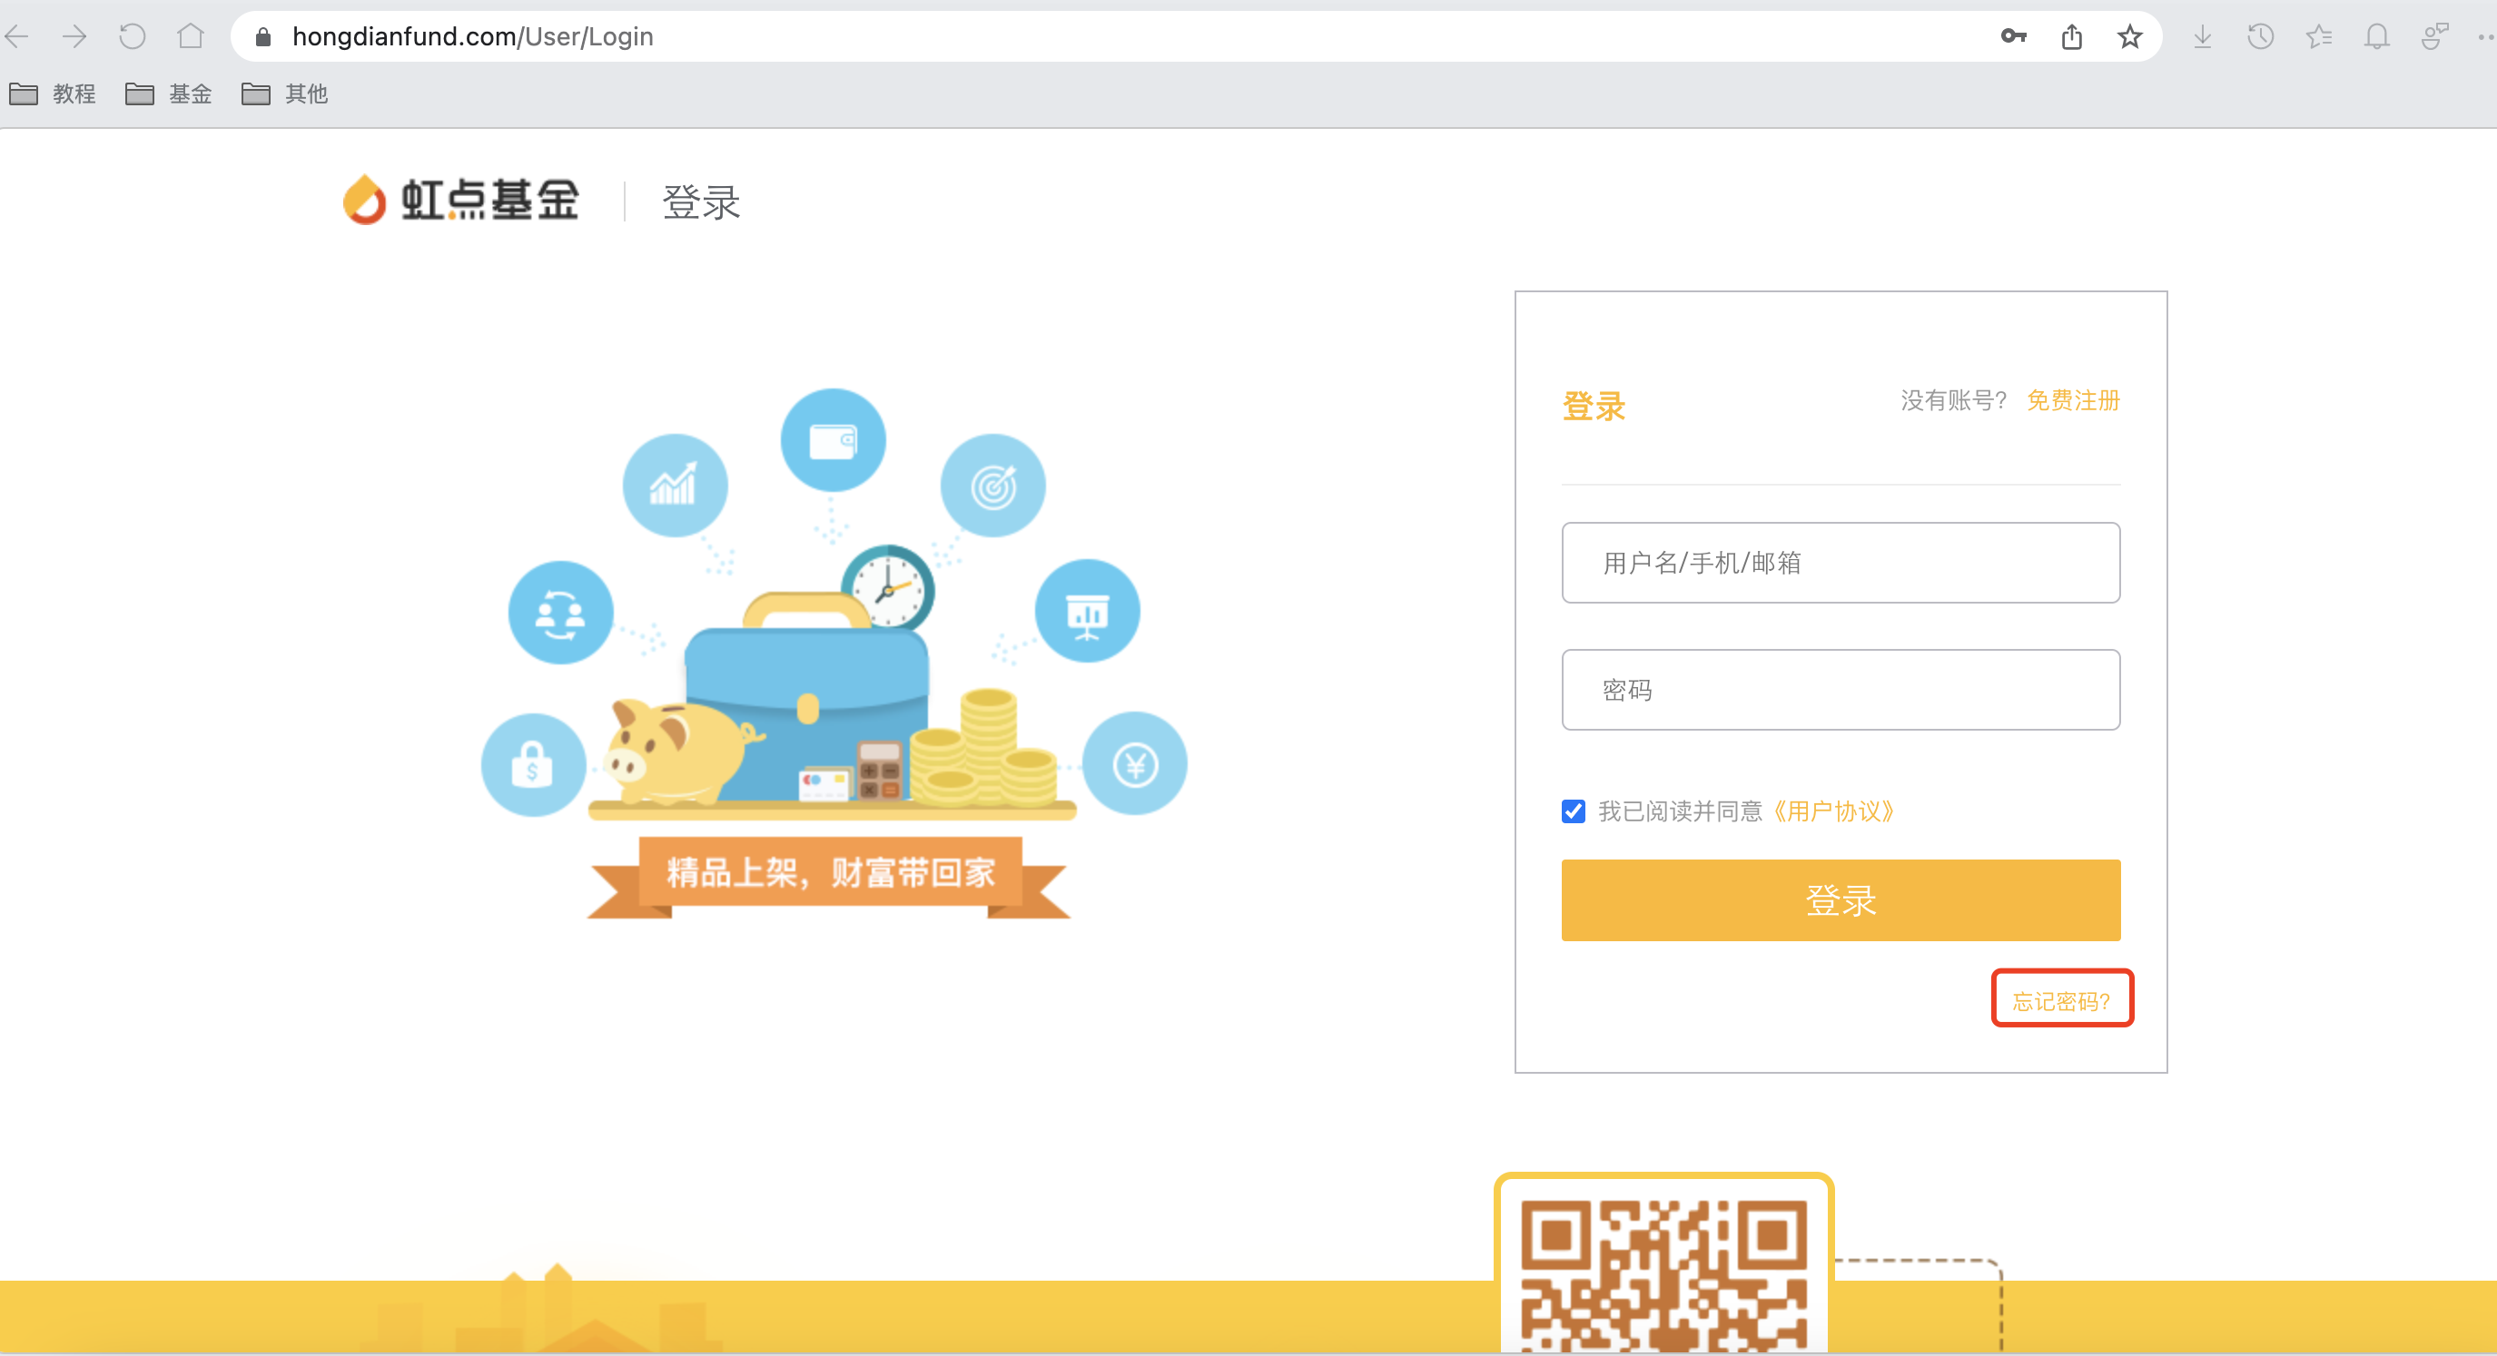
Task: Open the 基金 bookmarks folder
Action: click(x=169, y=94)
